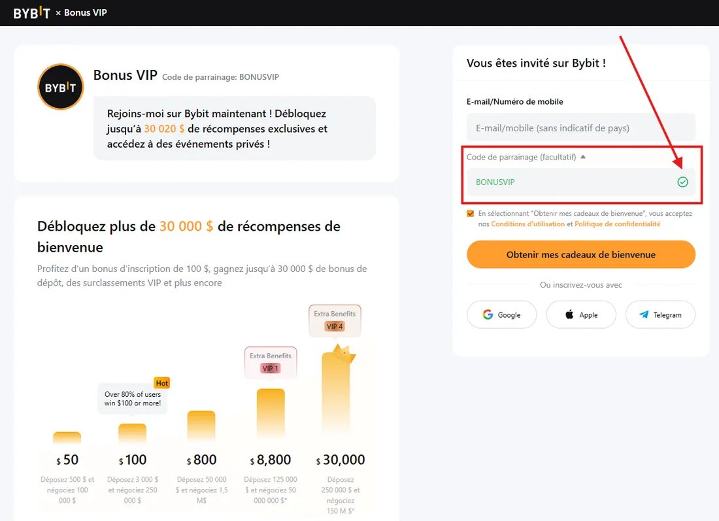
Task: Open the Politique de confidentialité link
Action: [617, 224]
